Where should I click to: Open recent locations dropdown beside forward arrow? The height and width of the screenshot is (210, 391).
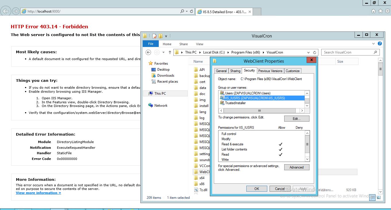[164, 52]
